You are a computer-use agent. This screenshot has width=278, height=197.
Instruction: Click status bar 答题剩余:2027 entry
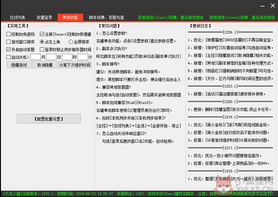tap(131, 193)
